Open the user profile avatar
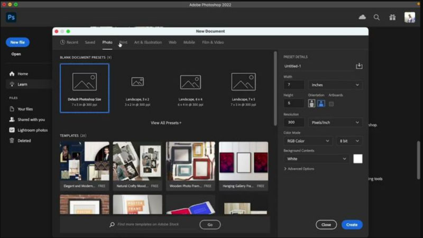 tap(409, 17)
